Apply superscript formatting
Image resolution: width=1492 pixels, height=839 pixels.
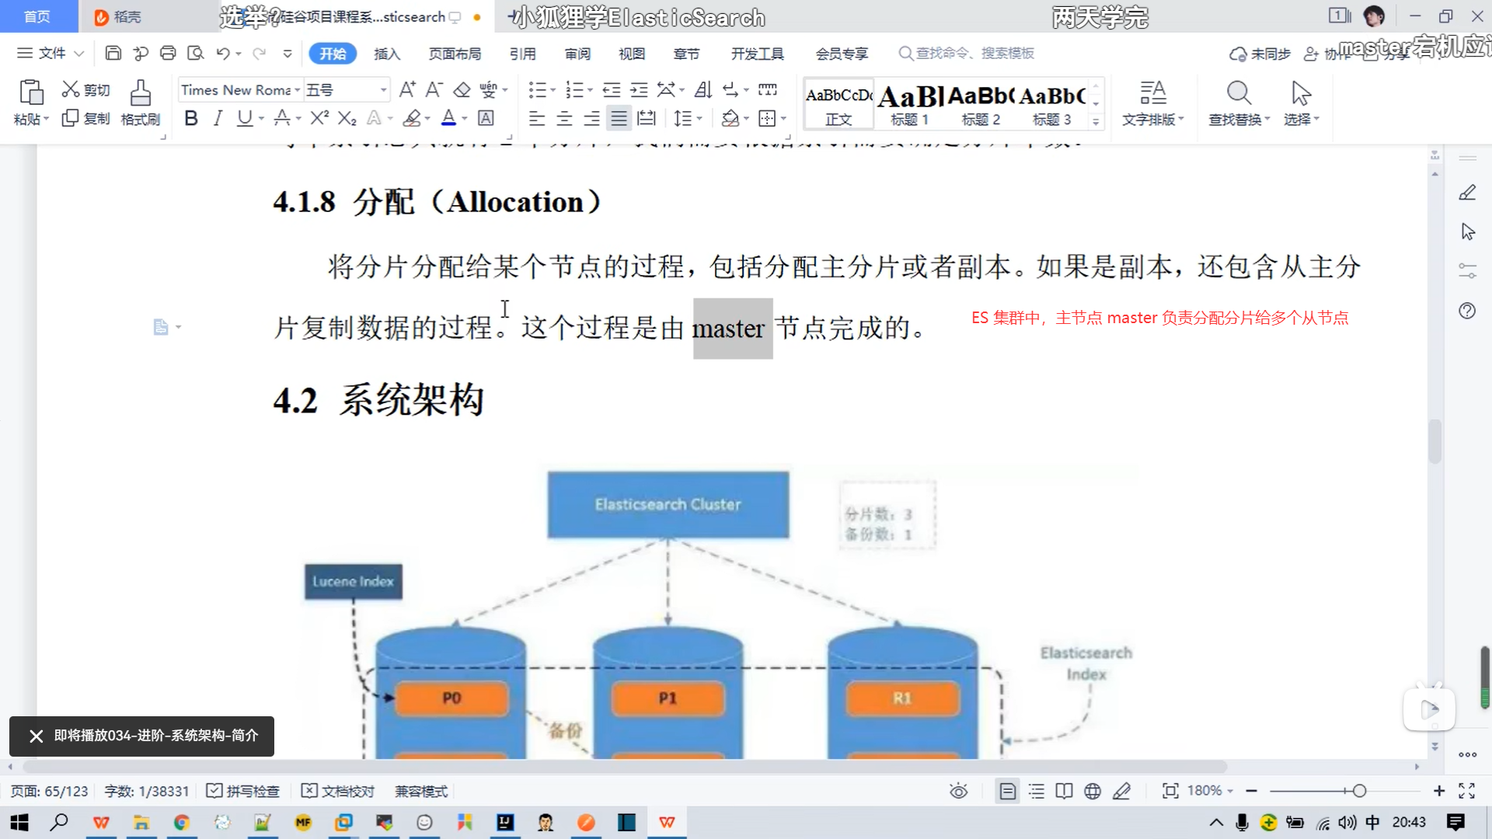319,118
